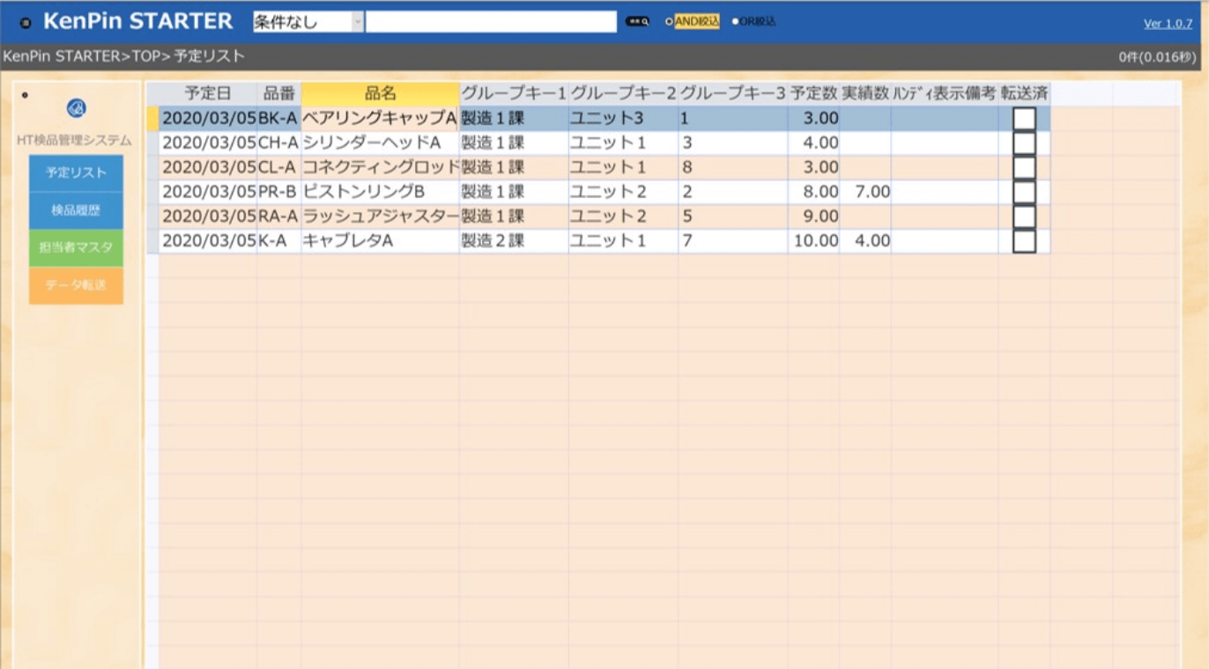
Task: Select the ベアリングキャップA cell
Action: (x=381, y=118)
